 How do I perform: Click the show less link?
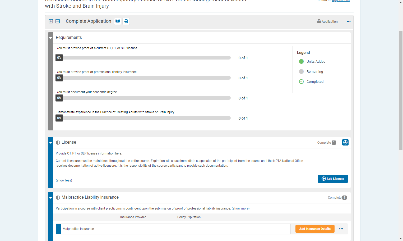[64, 180]
